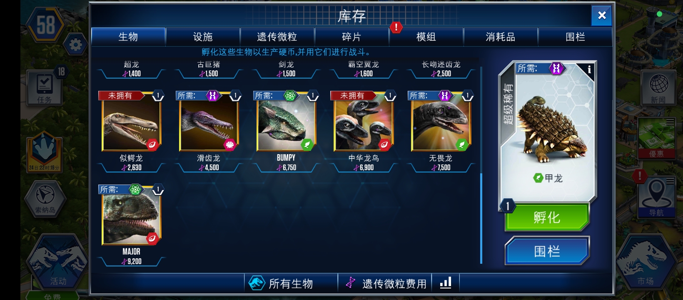Open the 索纳岛 compass icon
Image resolution: width=683 pixels, height=300 pixels.
click(x=45, y=199)
